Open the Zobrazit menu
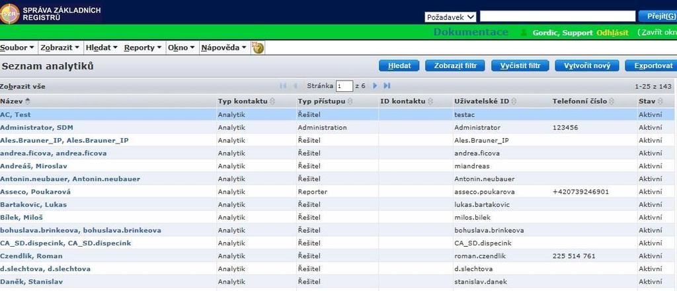Viewport: 677px width, 291px height. click(60, 48)
